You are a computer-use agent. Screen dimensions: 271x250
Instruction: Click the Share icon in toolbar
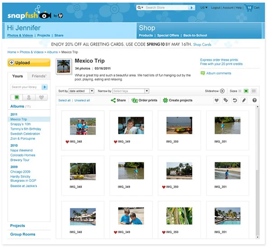[x=113, y=100]
